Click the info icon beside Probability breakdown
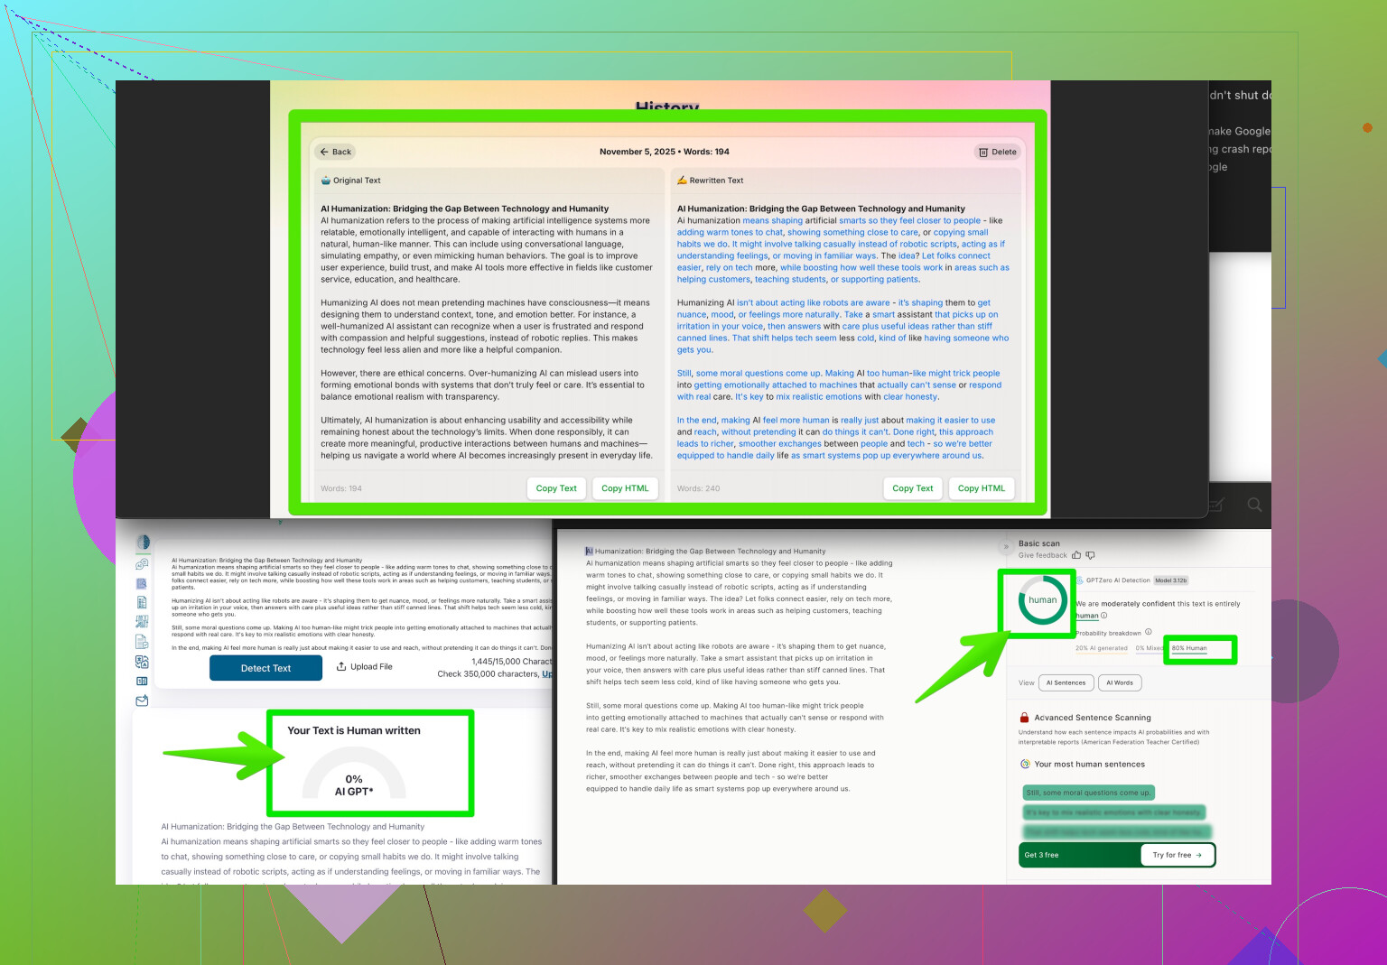 1149,632
